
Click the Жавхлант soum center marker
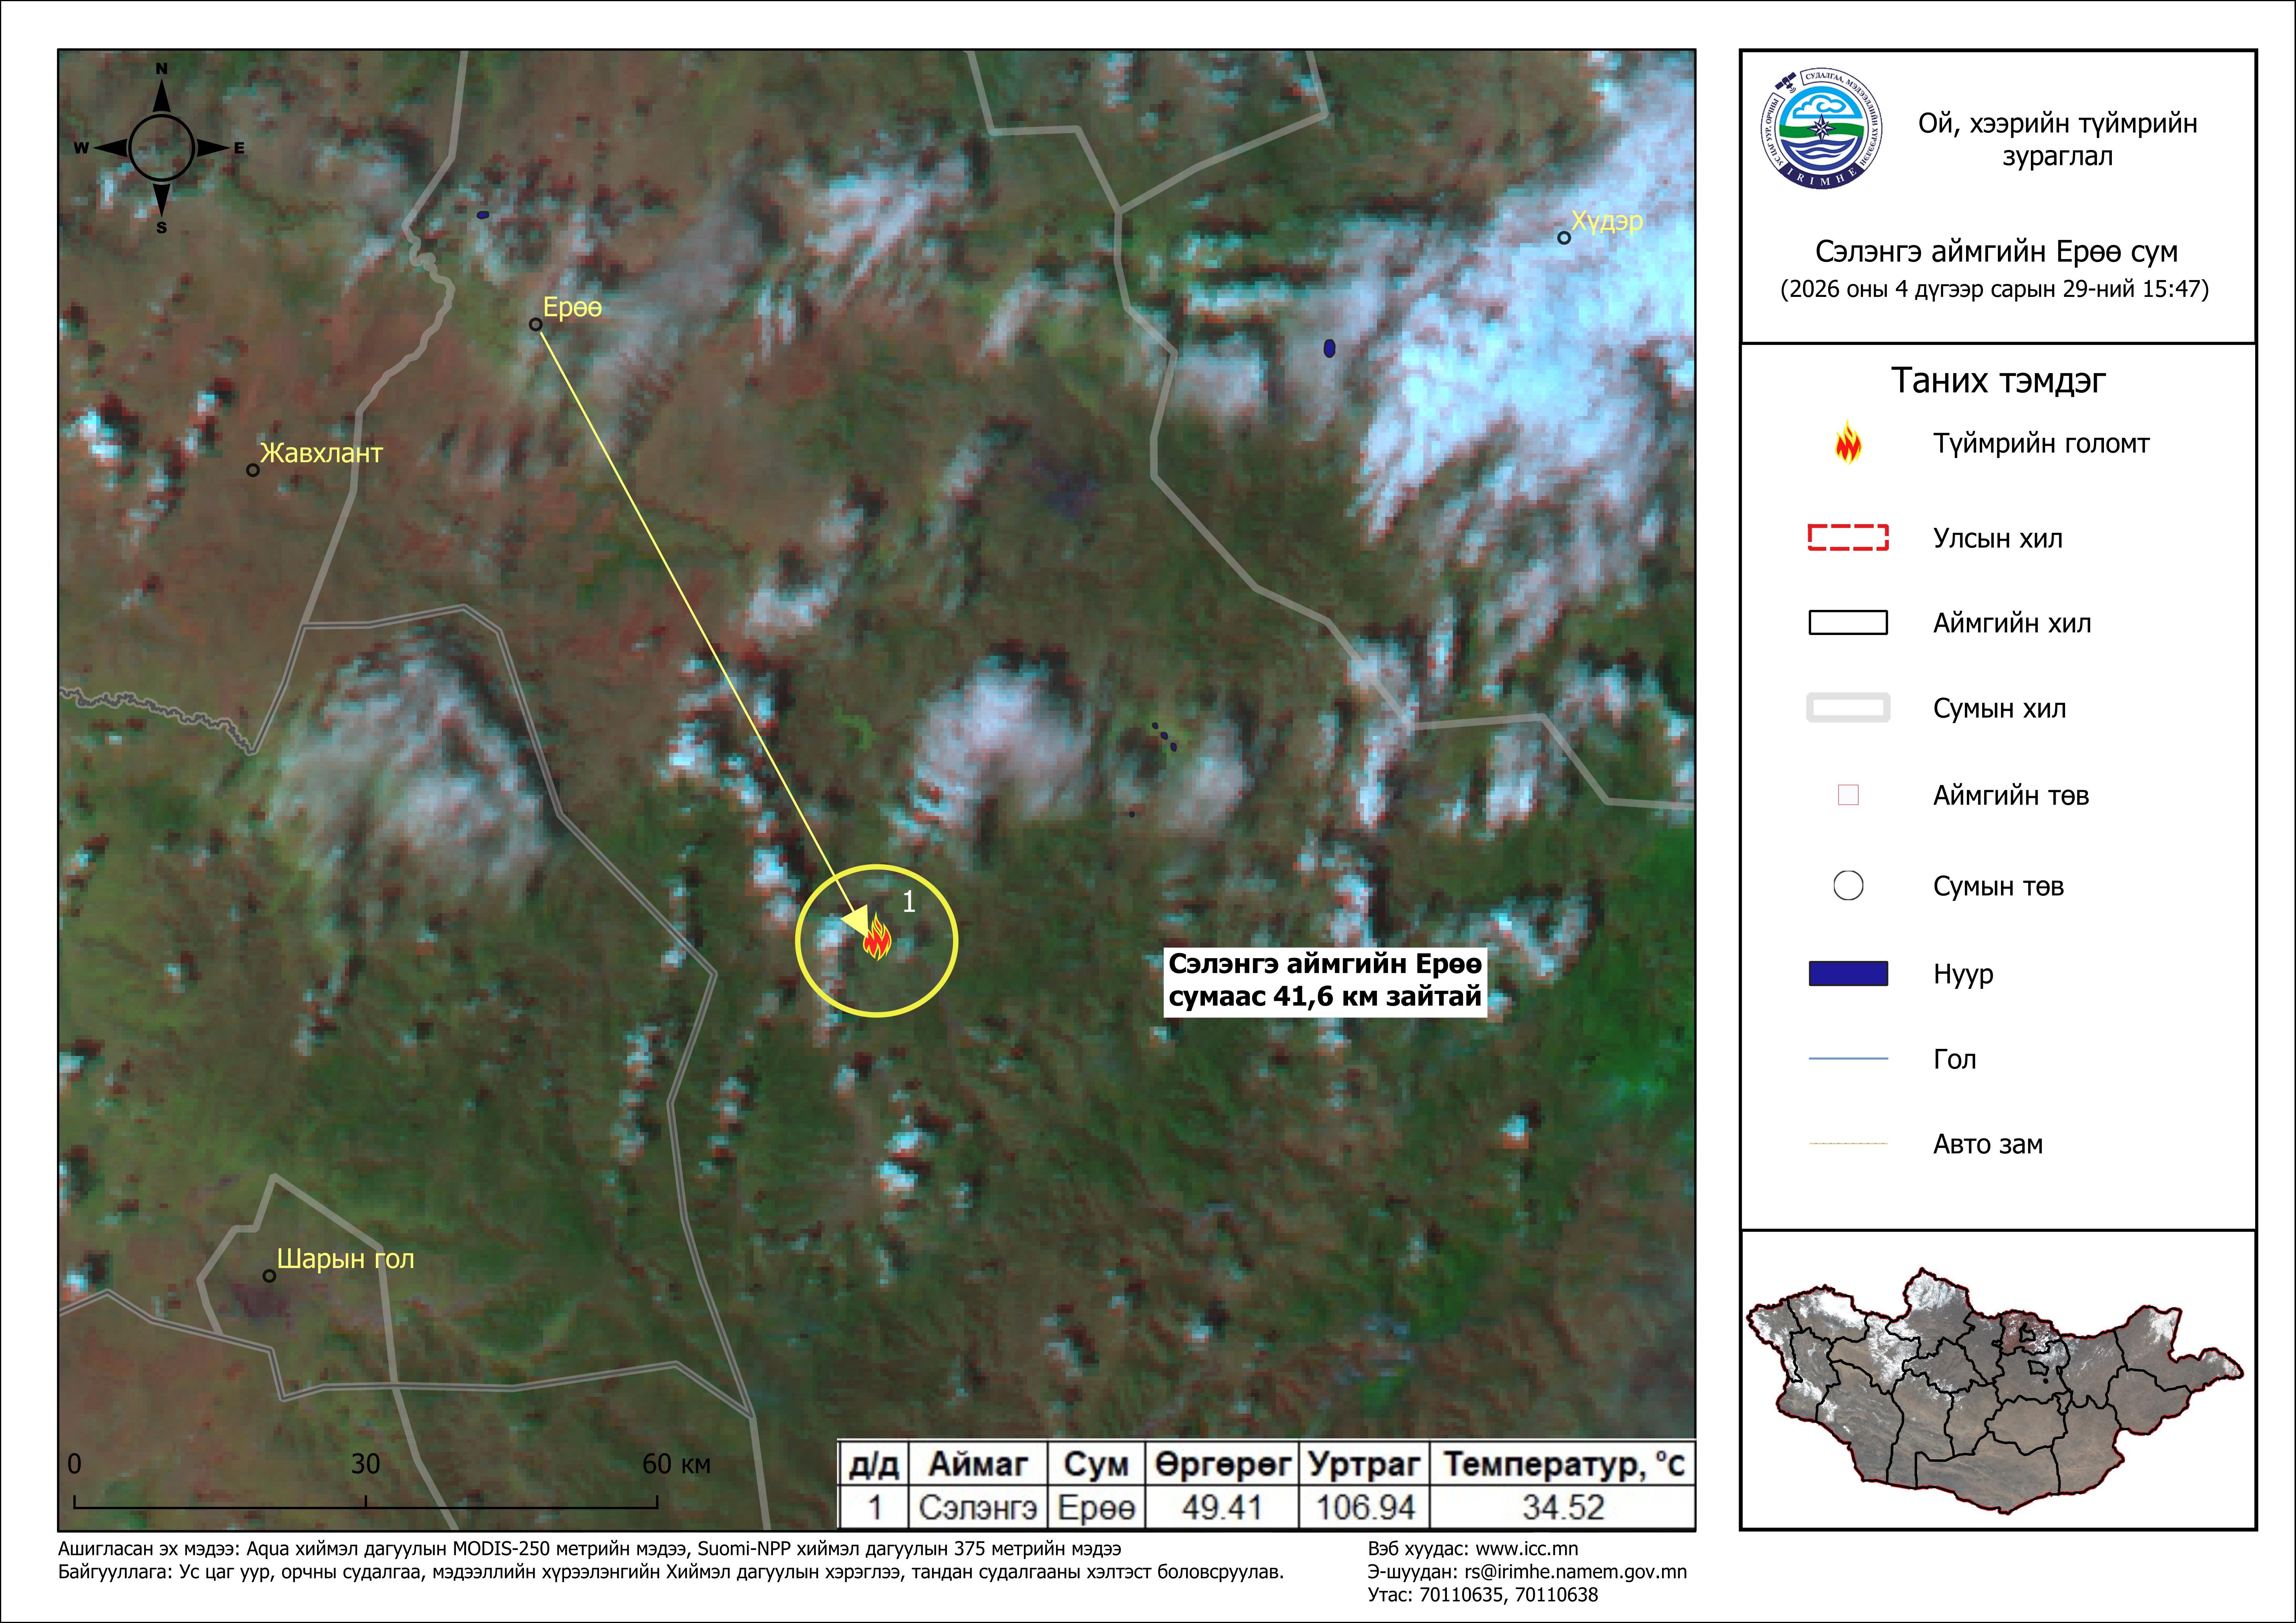click(x=253, y=470)
